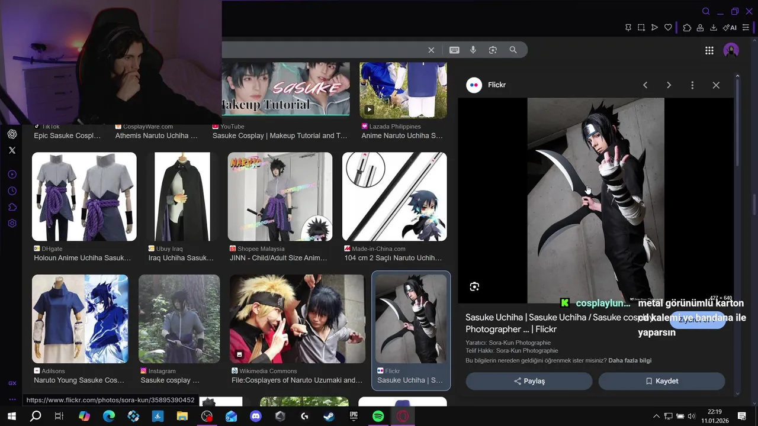758x426 pixels.
Task: Click 'Anime Naruto Uchiha S...' Lazada caption
Action: point(402,135)
